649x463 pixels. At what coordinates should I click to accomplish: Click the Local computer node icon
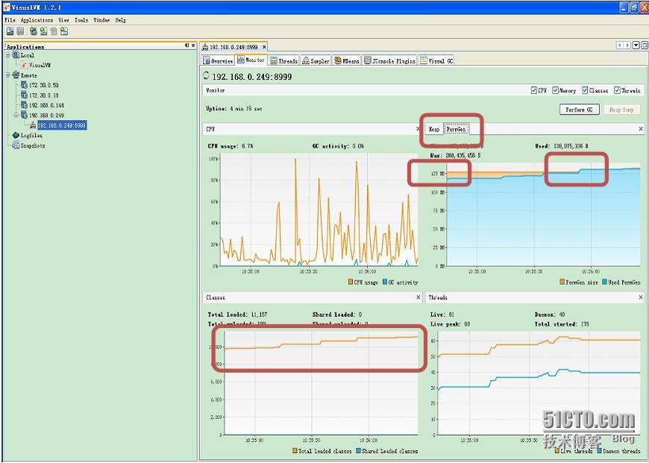coord(16,55)
